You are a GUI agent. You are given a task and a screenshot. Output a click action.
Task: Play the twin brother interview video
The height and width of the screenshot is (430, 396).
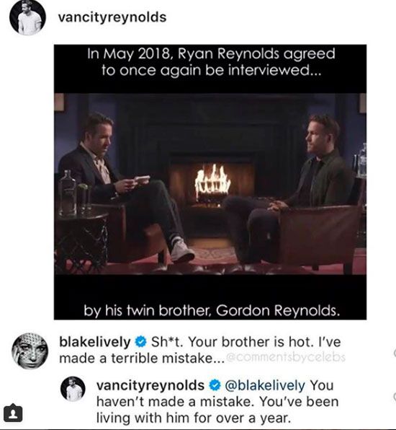210,182
